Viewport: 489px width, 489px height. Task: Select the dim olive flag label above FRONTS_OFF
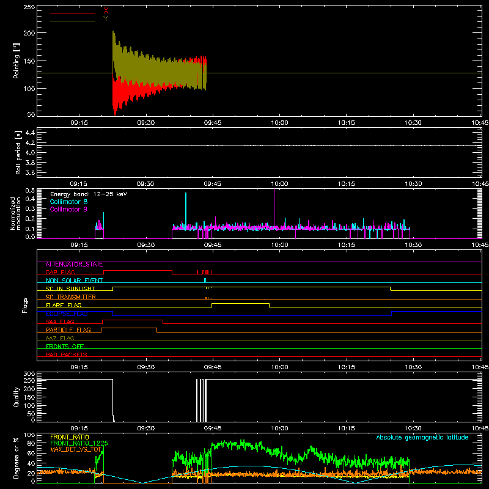click(60, 338)
